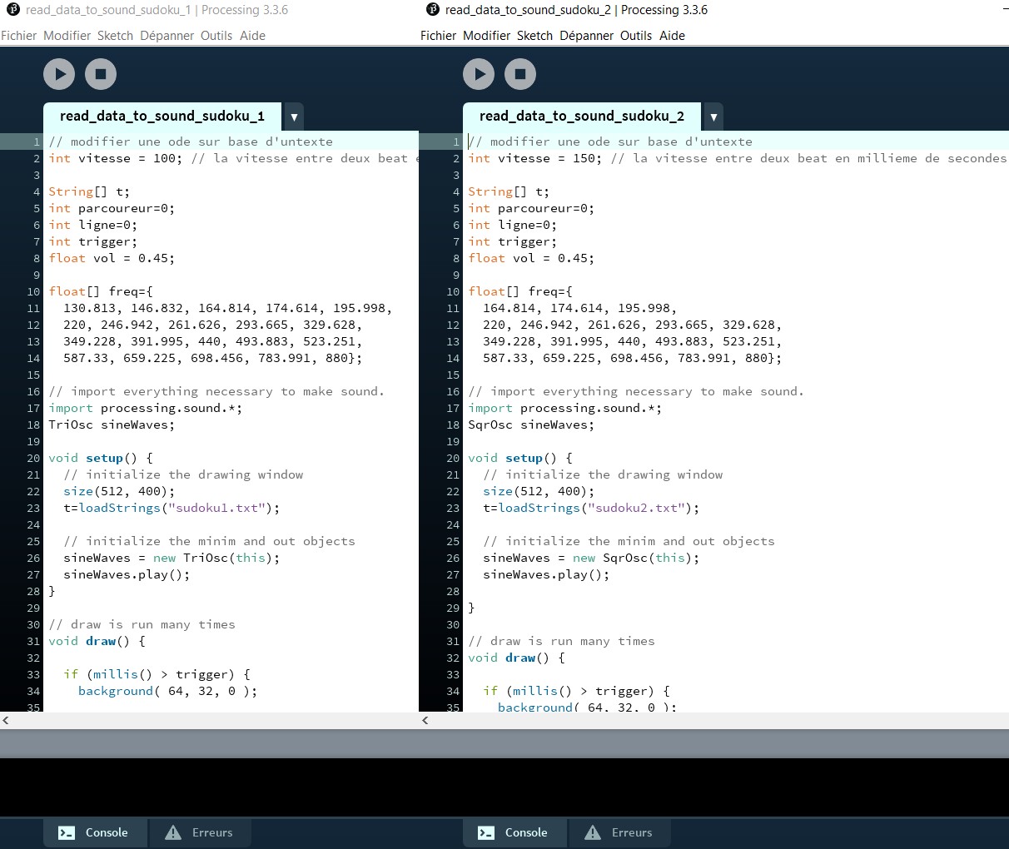Select read_data_to_sound_sudoku_1 tab
The width and height of the screenshot is (1009, 849).
[x=162, y=117]
